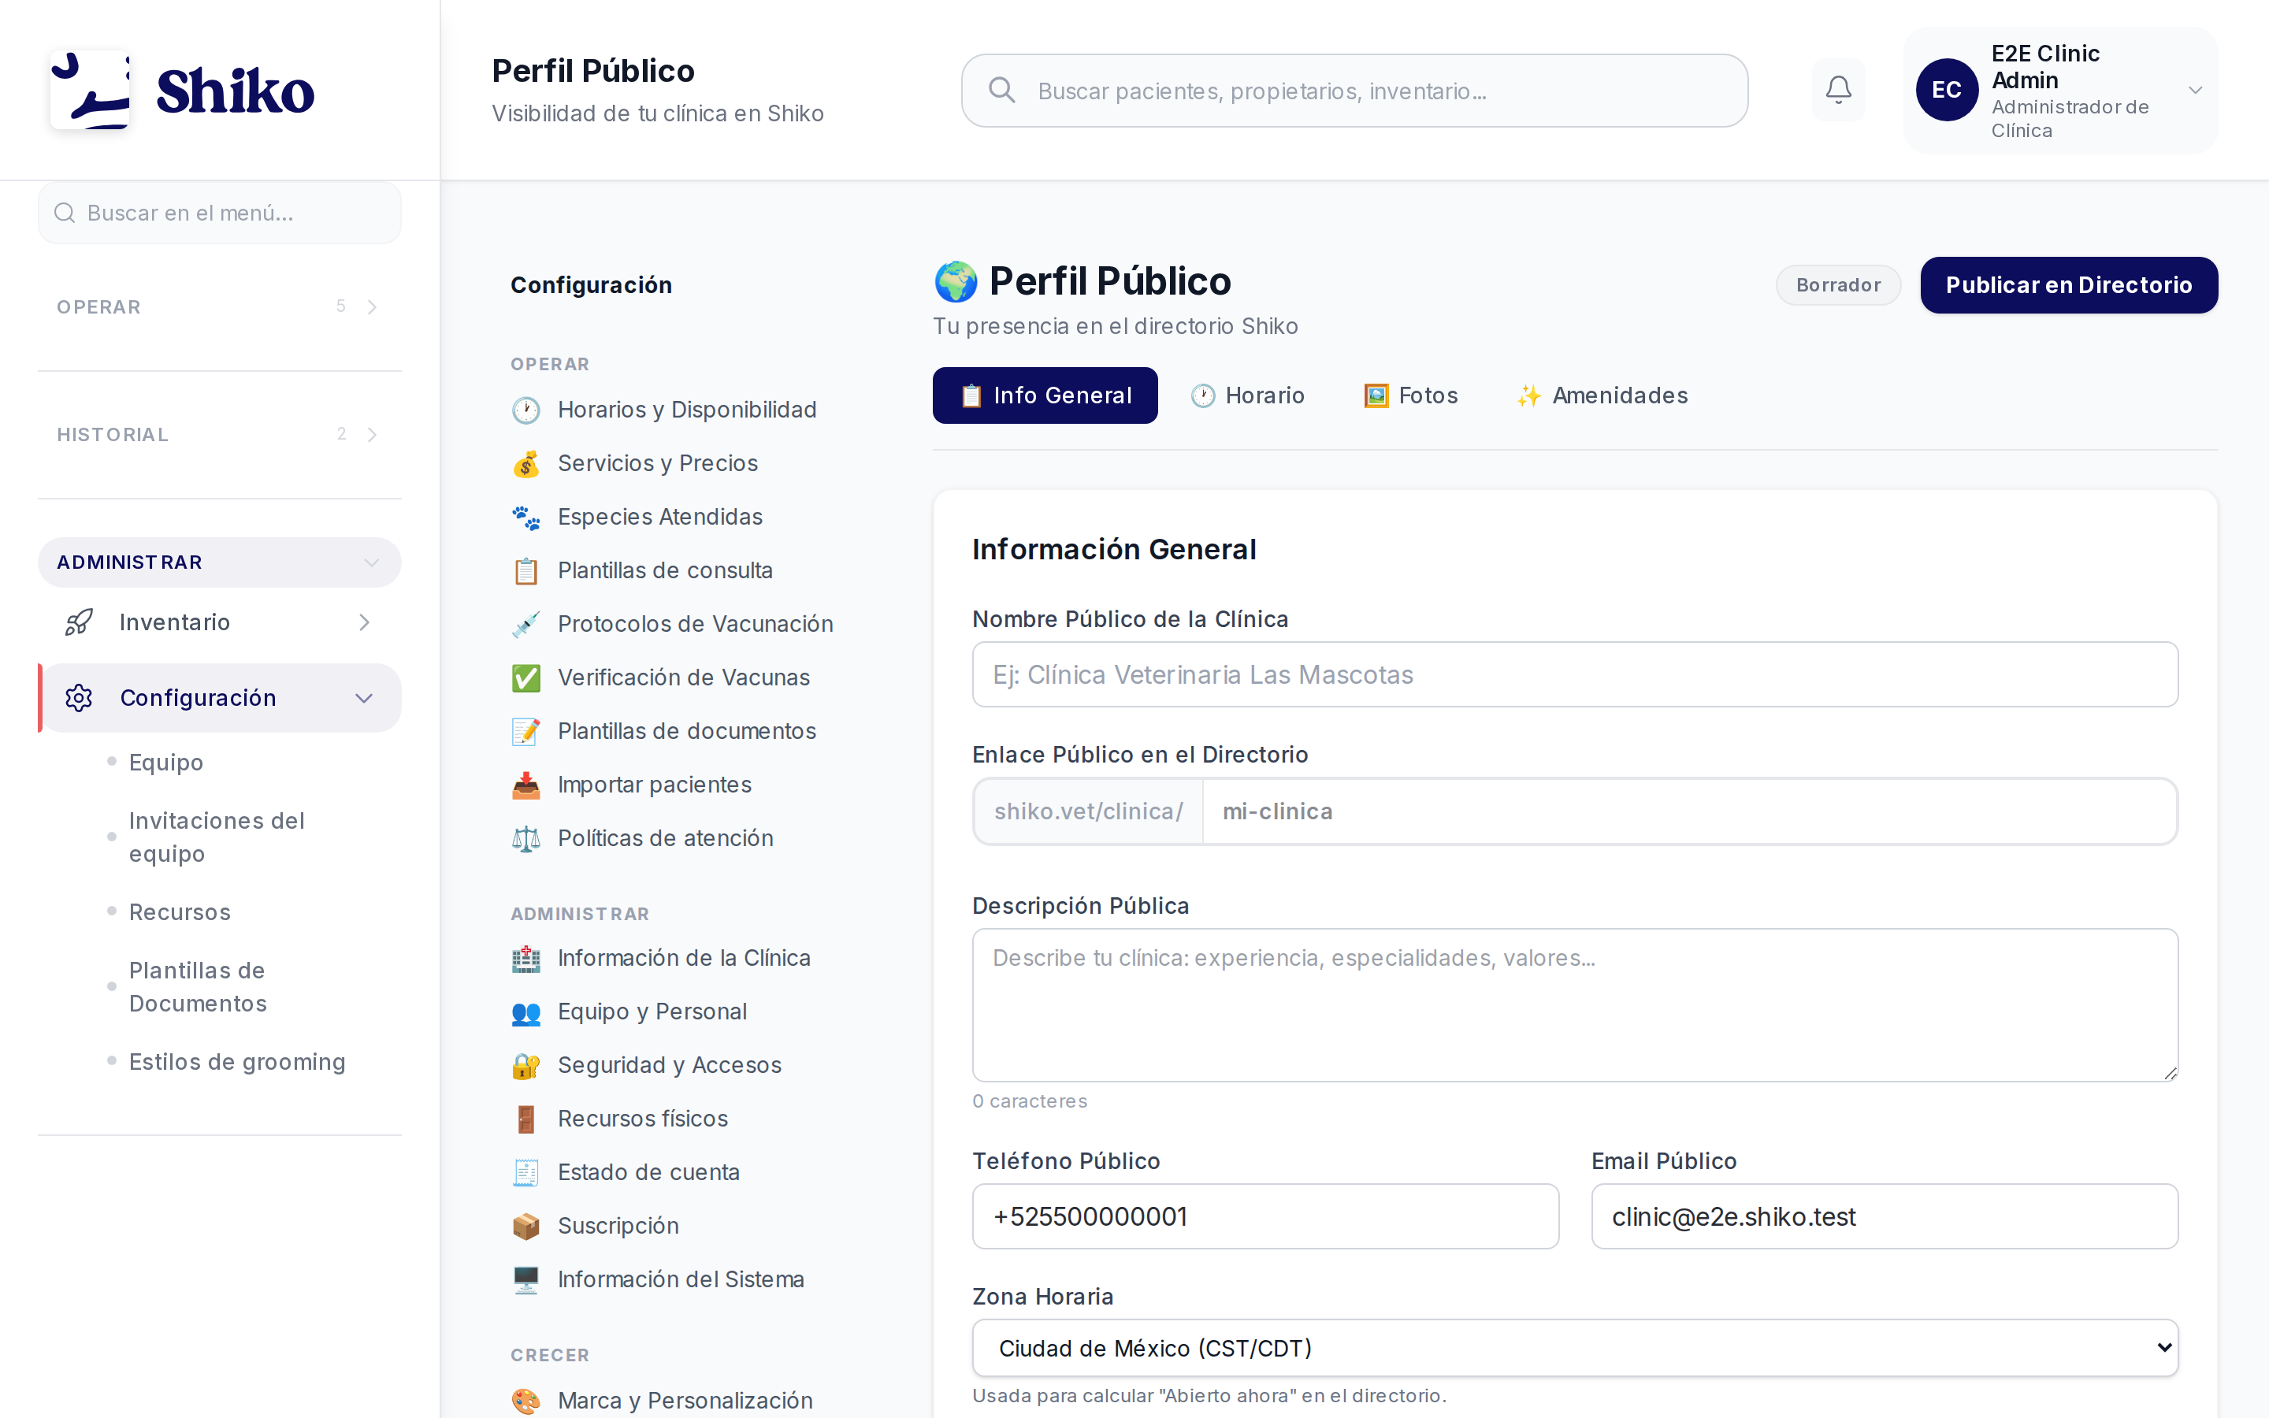The image size is (2269, 1418).
Task: Click the receipt icon for Estado de cuenta
Action: (526, 1171)
